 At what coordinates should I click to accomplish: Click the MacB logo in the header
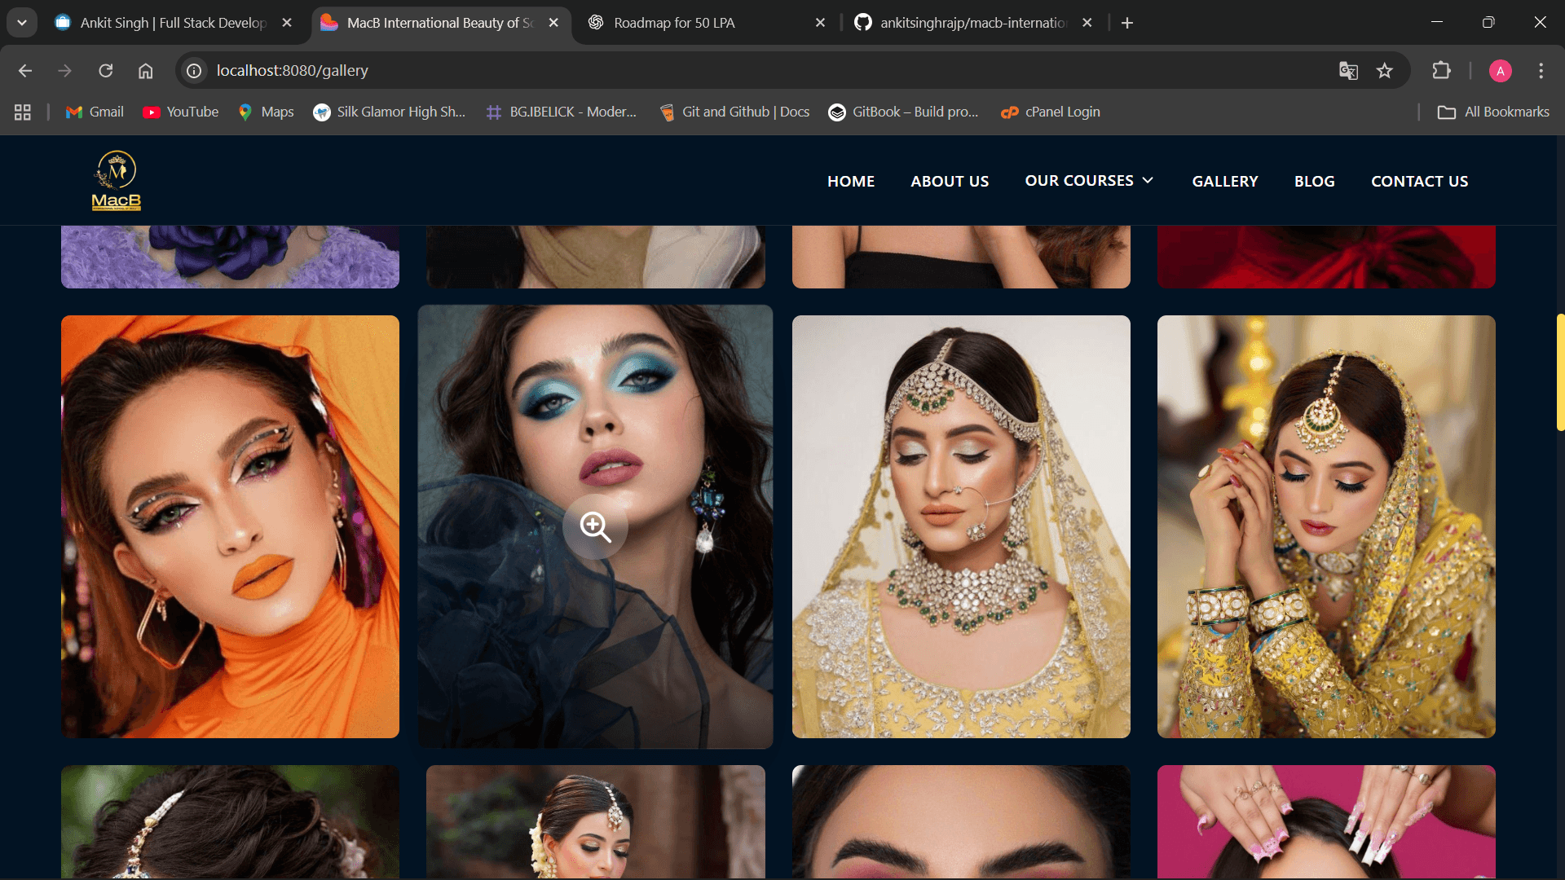117,181
